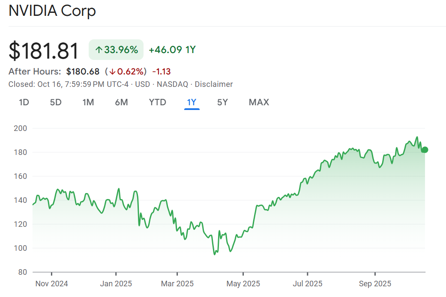The width and height of the screenshot is (446, 297).
Task: View the MAX time range chart
Action: pyautogui.click(x=259, y=102)
